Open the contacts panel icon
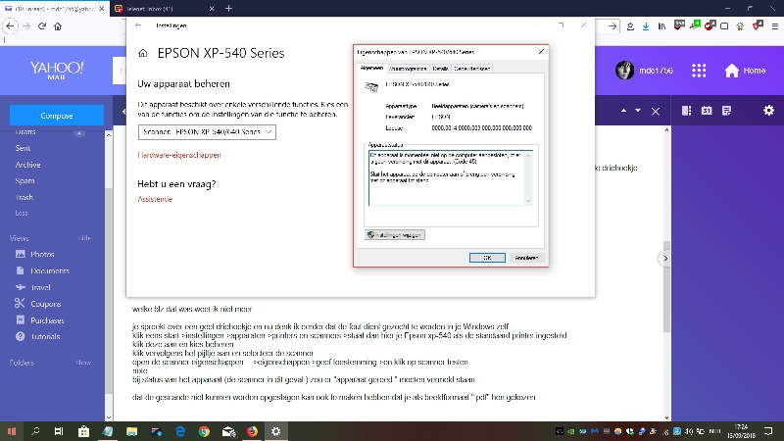Image resolution: width=784 pixels, height=441 pixels. 686,111
